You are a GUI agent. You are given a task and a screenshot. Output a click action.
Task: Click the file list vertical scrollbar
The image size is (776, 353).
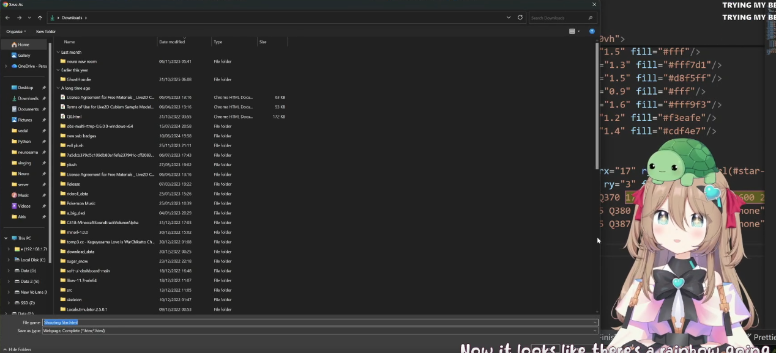pos(597,107)
